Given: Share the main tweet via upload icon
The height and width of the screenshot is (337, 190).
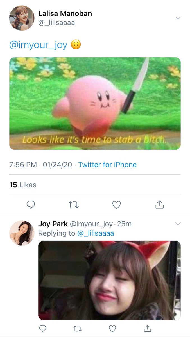Looking at the screenshot, I should tap(159, 204).
